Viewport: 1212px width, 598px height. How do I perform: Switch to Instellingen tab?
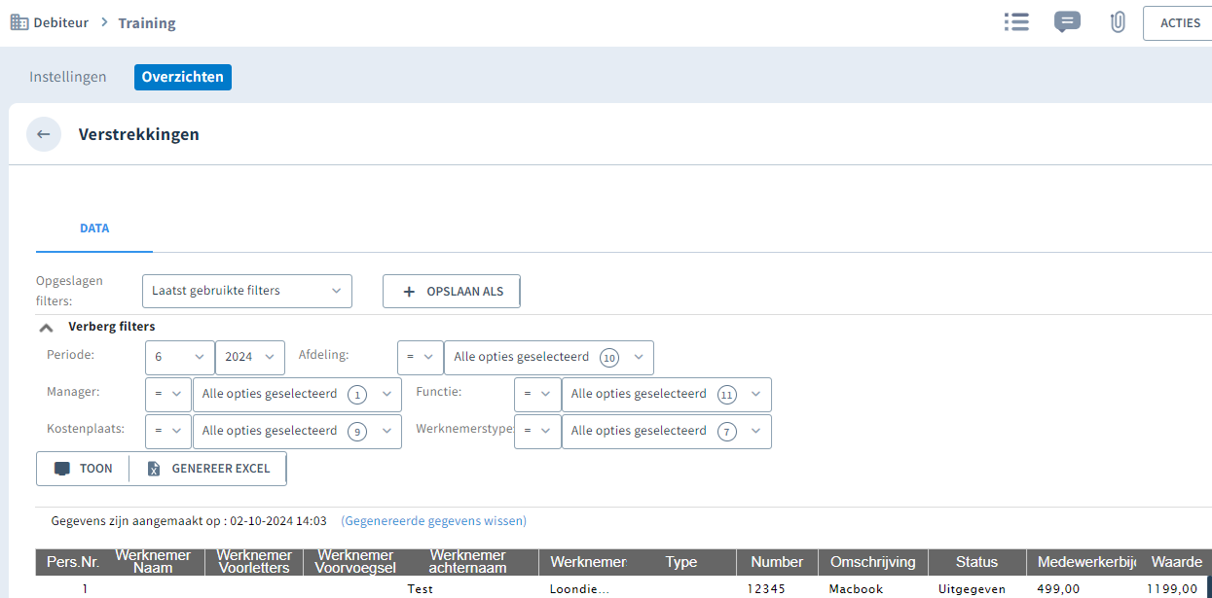point(68,77)
